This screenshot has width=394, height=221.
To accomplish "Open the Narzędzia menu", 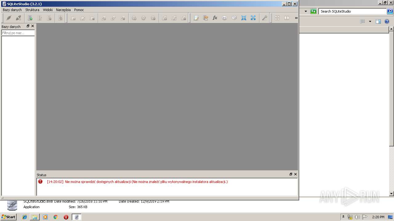I will click(63, 10).
